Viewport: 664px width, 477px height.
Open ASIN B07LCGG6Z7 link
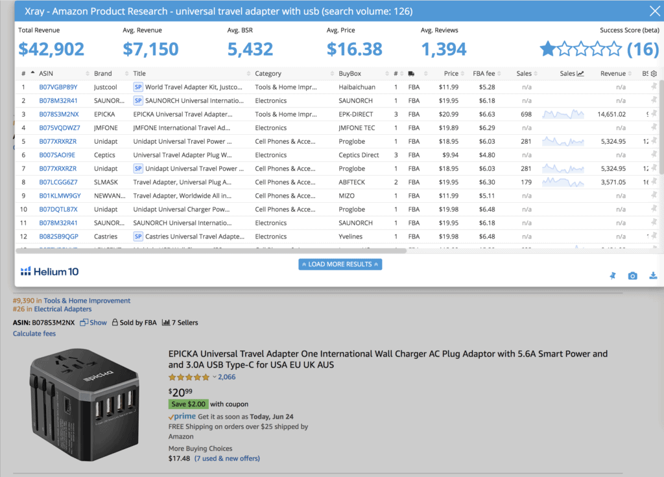click(x=58, y=182)
